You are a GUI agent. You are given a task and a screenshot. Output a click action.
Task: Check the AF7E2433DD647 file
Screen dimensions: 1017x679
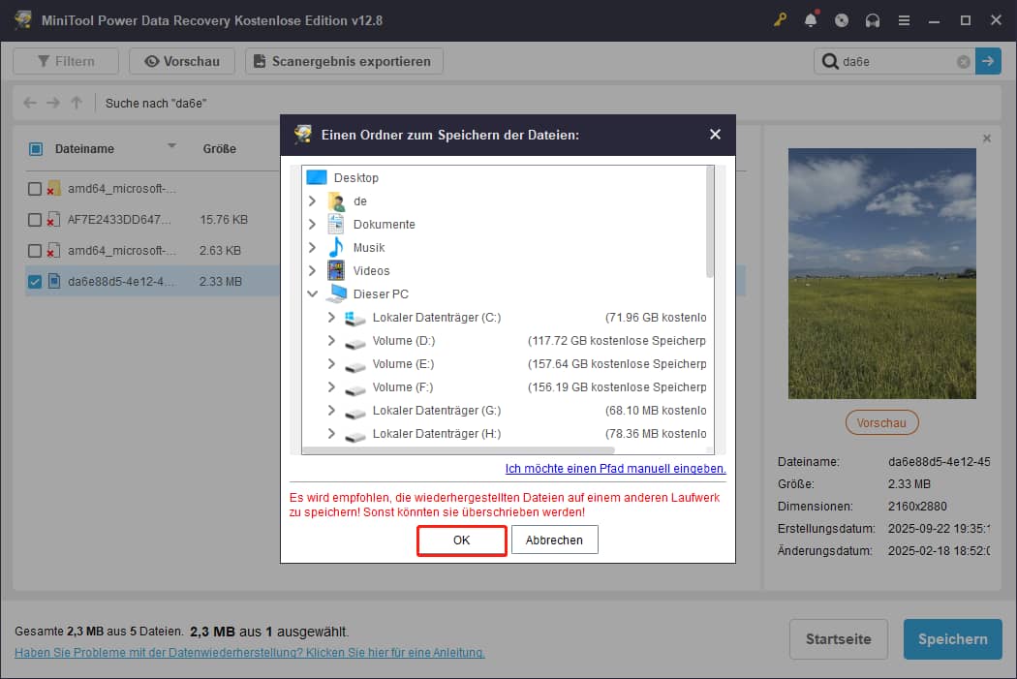pos(35,220)
